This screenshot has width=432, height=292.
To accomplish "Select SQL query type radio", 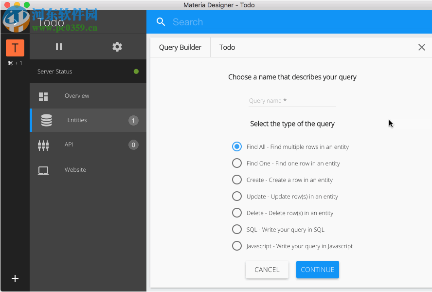I will [236, 229].
